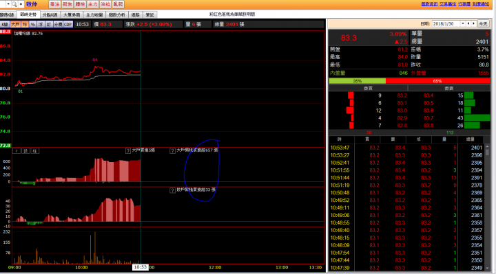The image size is (496, 274).
Task: Click the 柱 bar icon in indicator panel
Action: 34,151
